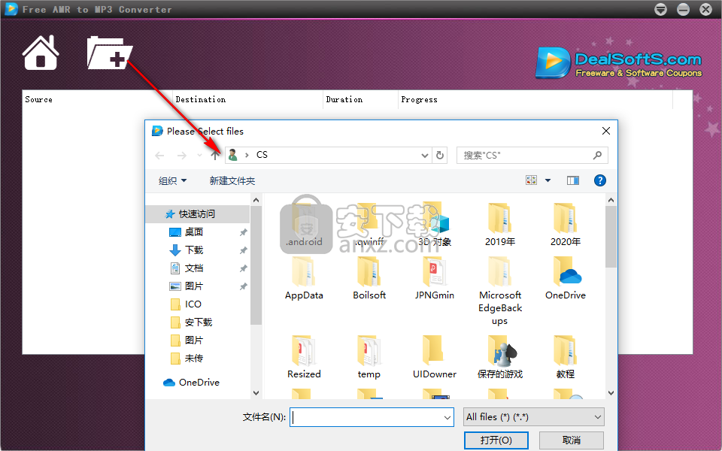Click the up one level arrow
Screen dimensions: 722x451
tap(215, 155)
